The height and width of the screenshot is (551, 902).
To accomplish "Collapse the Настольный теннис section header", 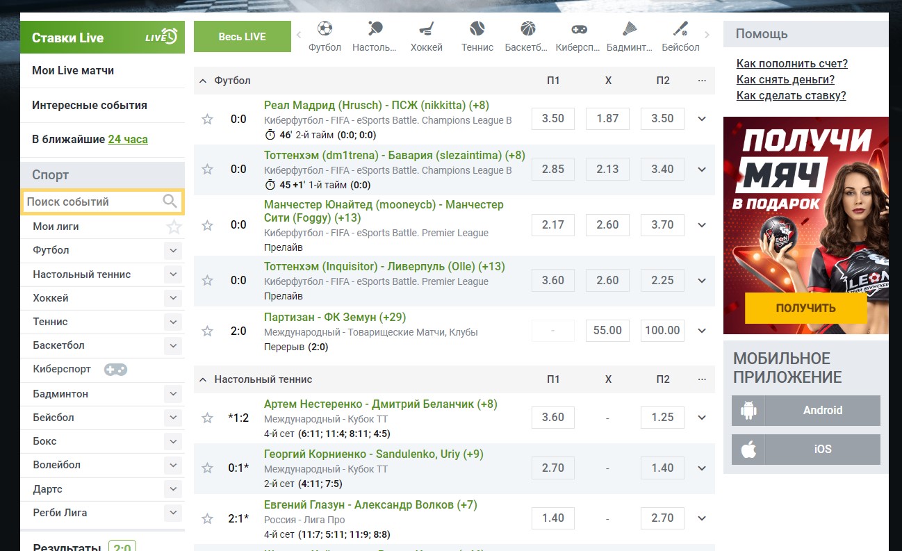I will coord(203,379).
